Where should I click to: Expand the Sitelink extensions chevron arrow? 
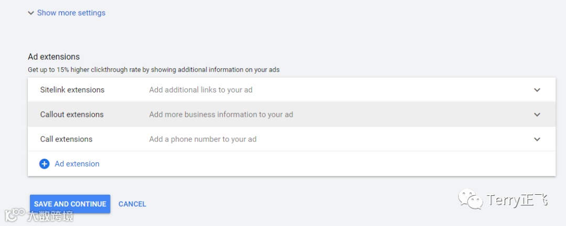coord(537,90)
